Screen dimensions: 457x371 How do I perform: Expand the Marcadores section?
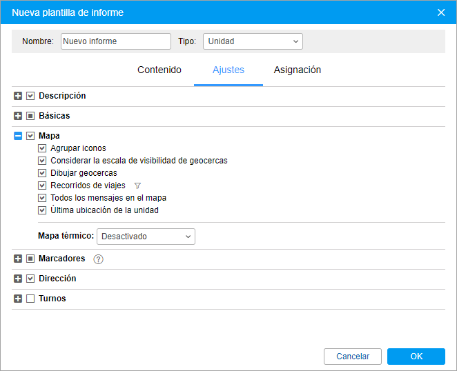[x=18, y=259]
